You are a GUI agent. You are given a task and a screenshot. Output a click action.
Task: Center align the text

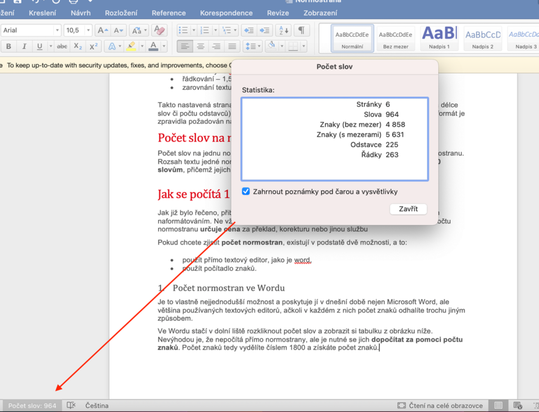[200, 46]
